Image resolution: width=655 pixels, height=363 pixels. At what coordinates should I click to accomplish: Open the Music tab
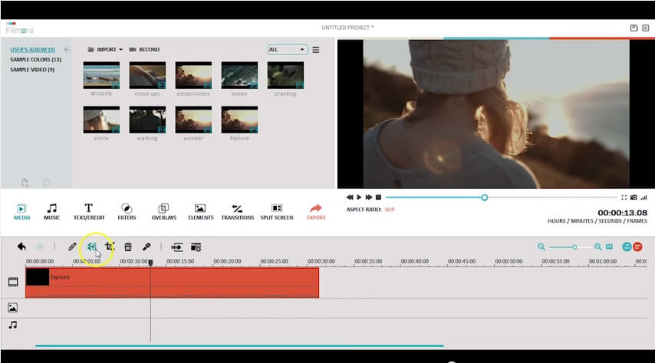click(52, 211)
